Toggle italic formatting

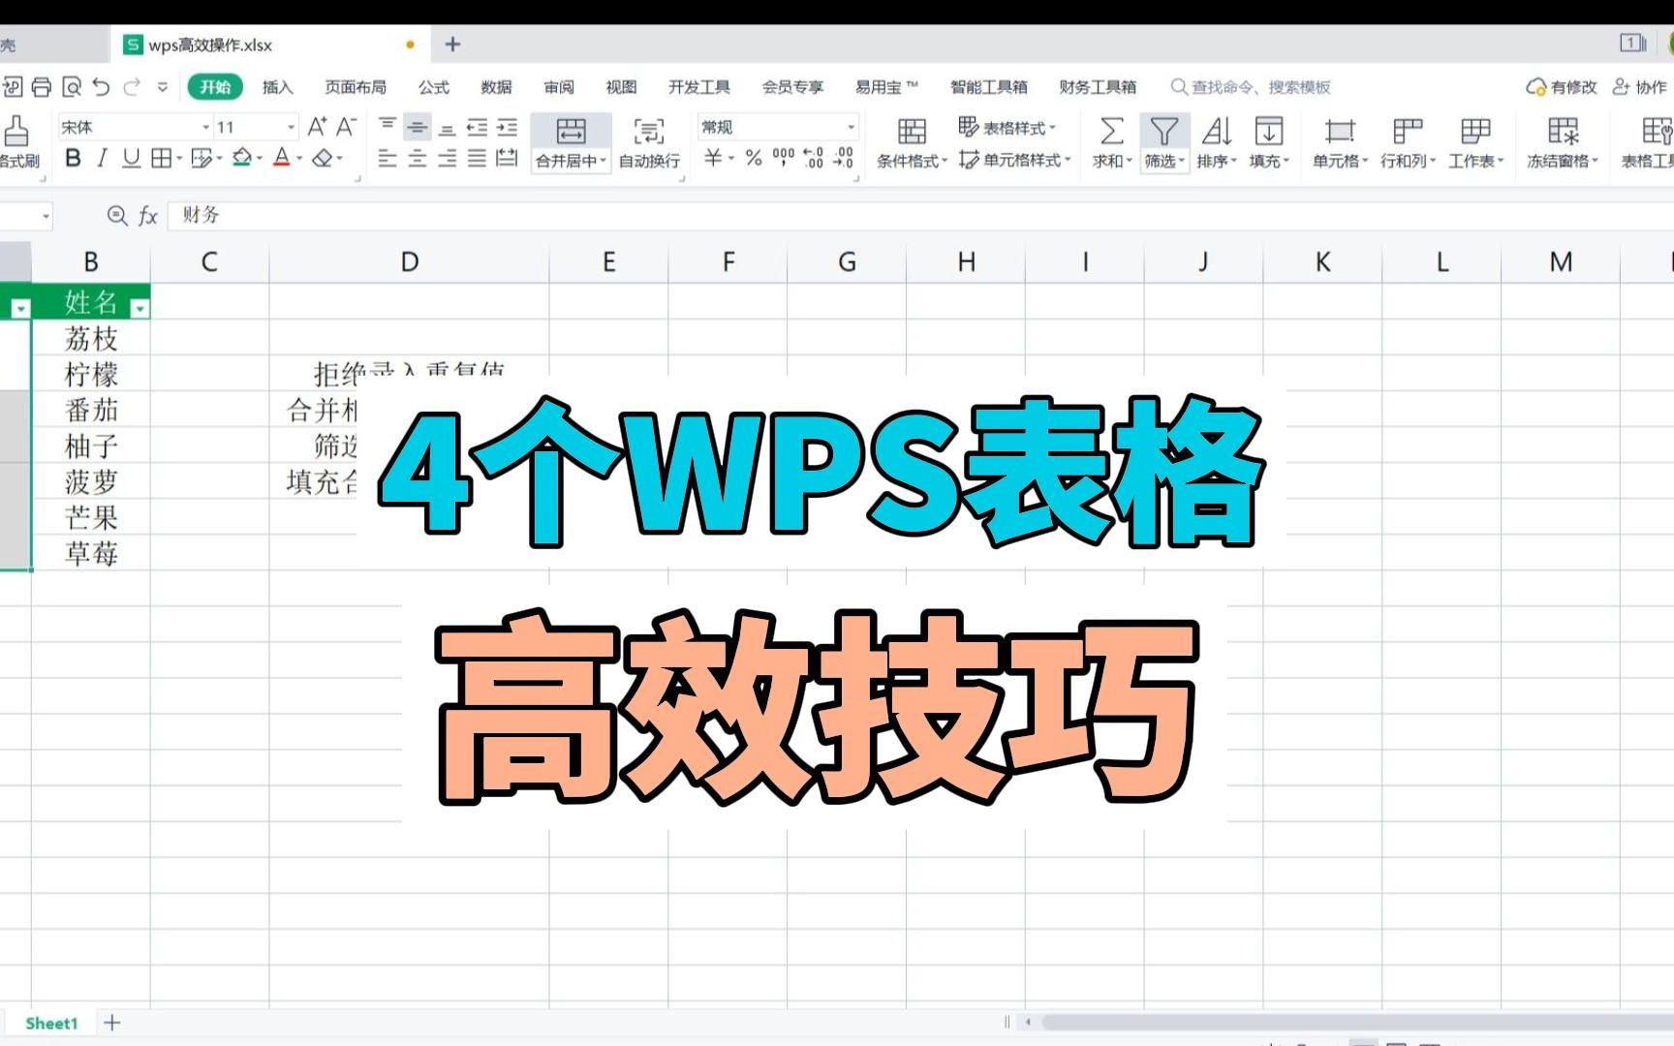pos(101,159)
